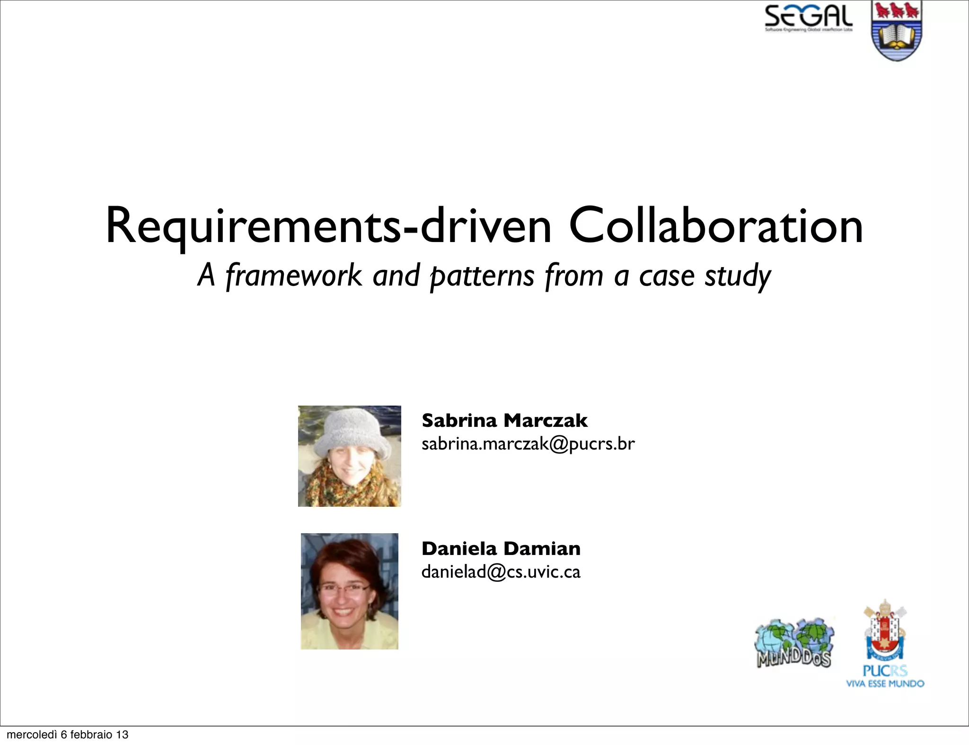Click the word Requirements-driven in title
The height and width of the screenshot is (745, 969).
(328, 226)
